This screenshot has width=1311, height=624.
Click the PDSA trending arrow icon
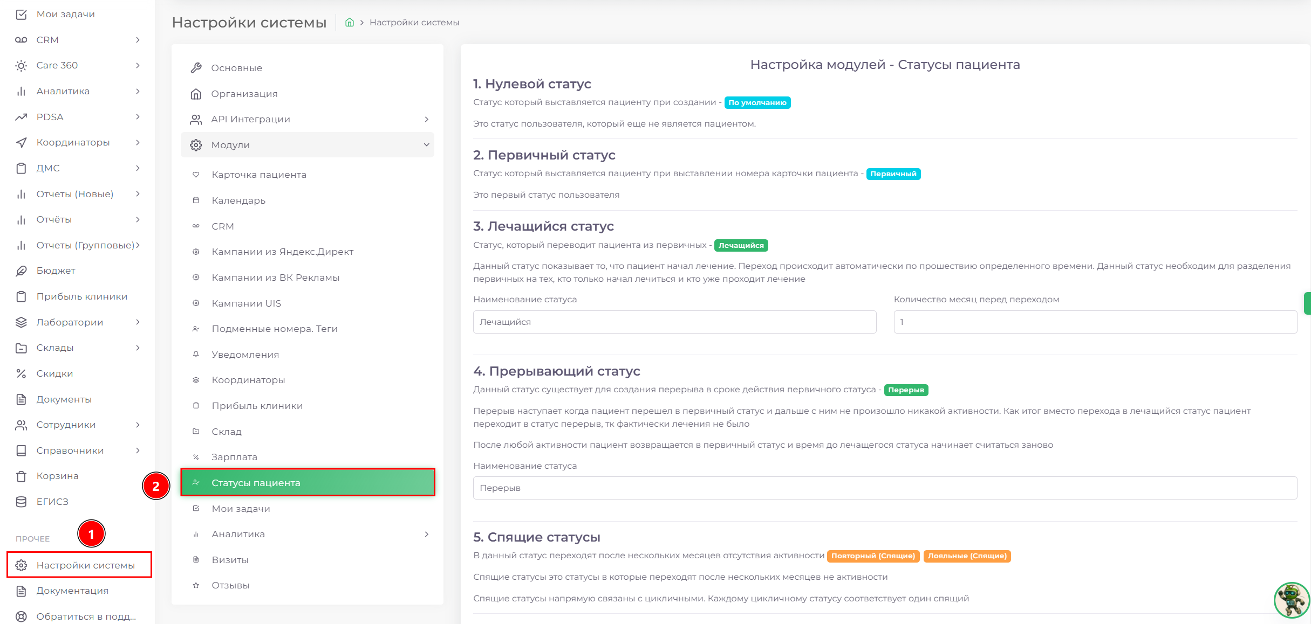tap(21, 117)
